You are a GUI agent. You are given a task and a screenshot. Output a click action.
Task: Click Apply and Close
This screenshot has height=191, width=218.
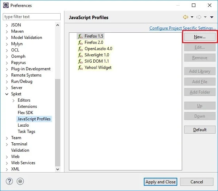point(161,182)
